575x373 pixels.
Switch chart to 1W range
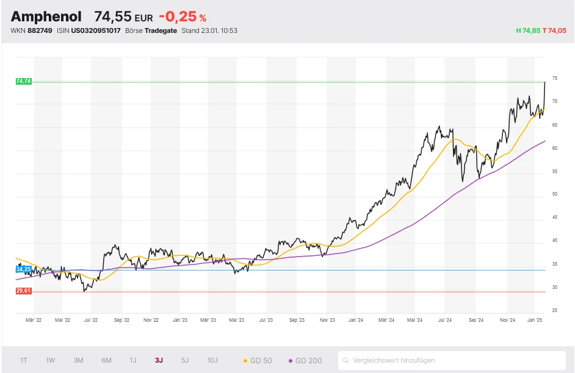pos(51,360)
